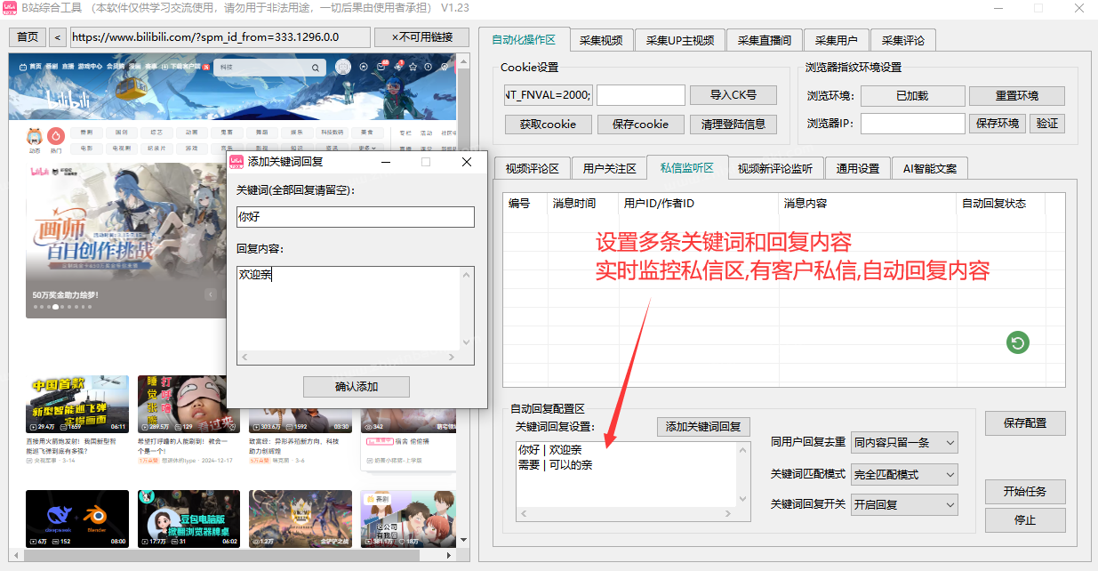Screen dimensions: 1098x571
Task: Select the 热门 flame icon
Action: click(56, 137)
